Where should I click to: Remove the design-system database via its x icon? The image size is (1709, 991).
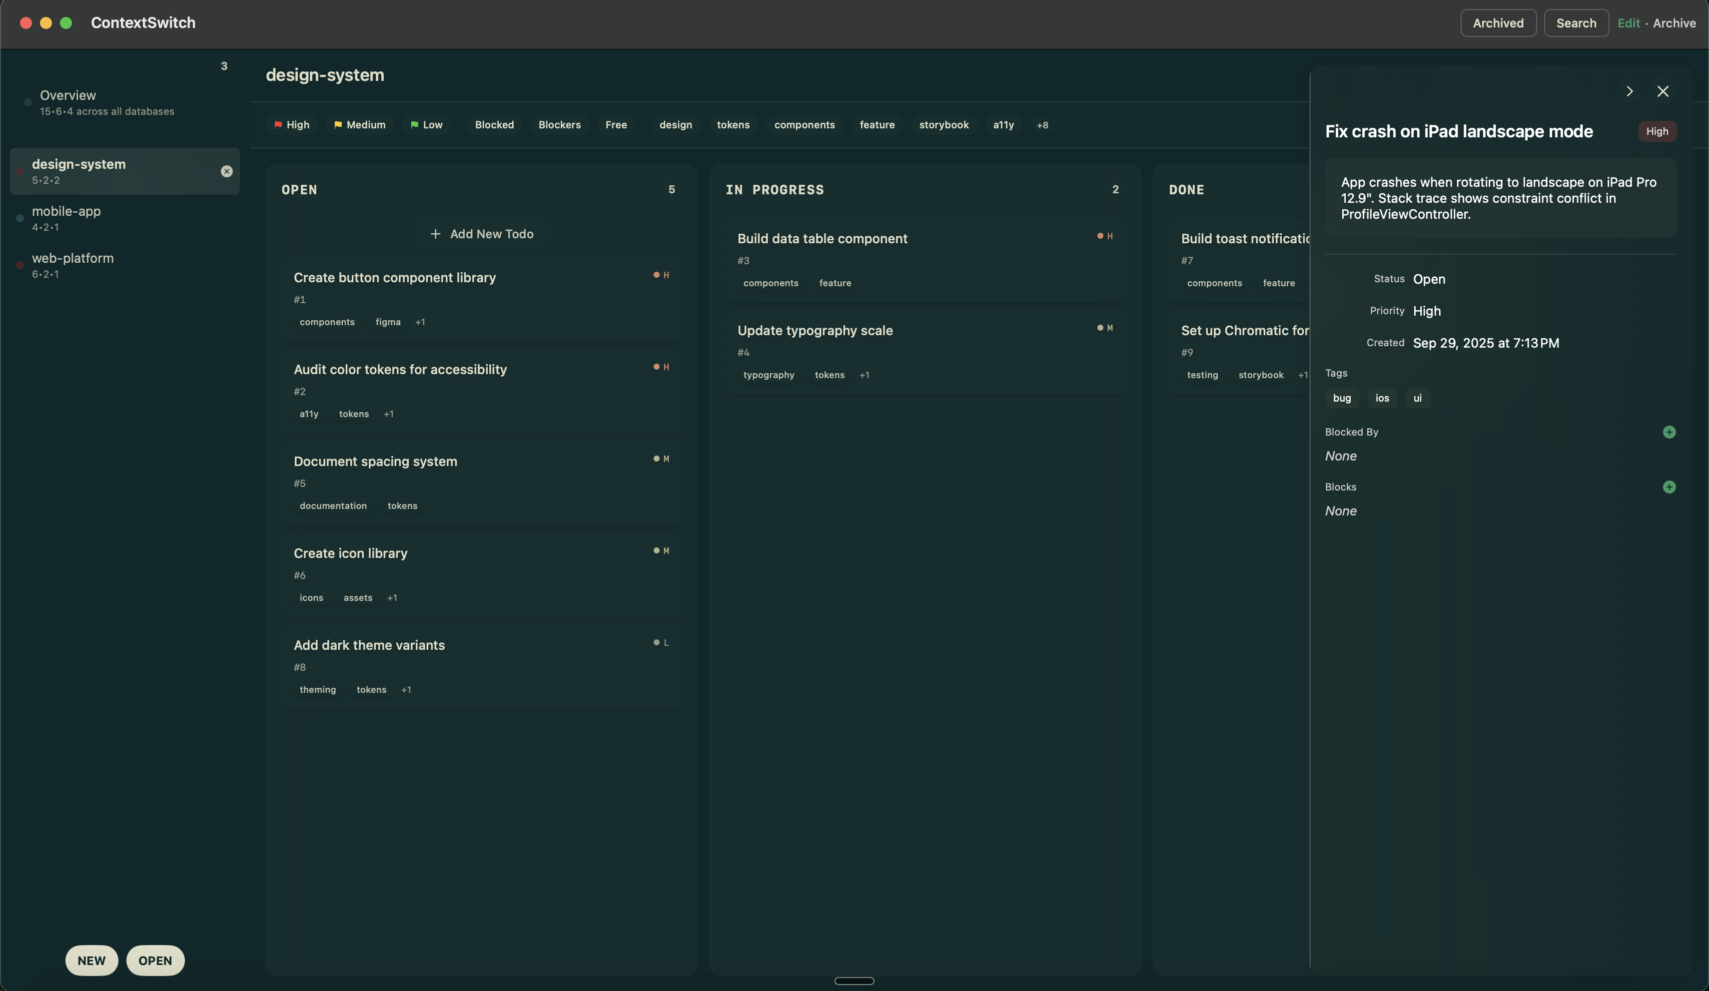pyautogui.click(x=226, y=171)
